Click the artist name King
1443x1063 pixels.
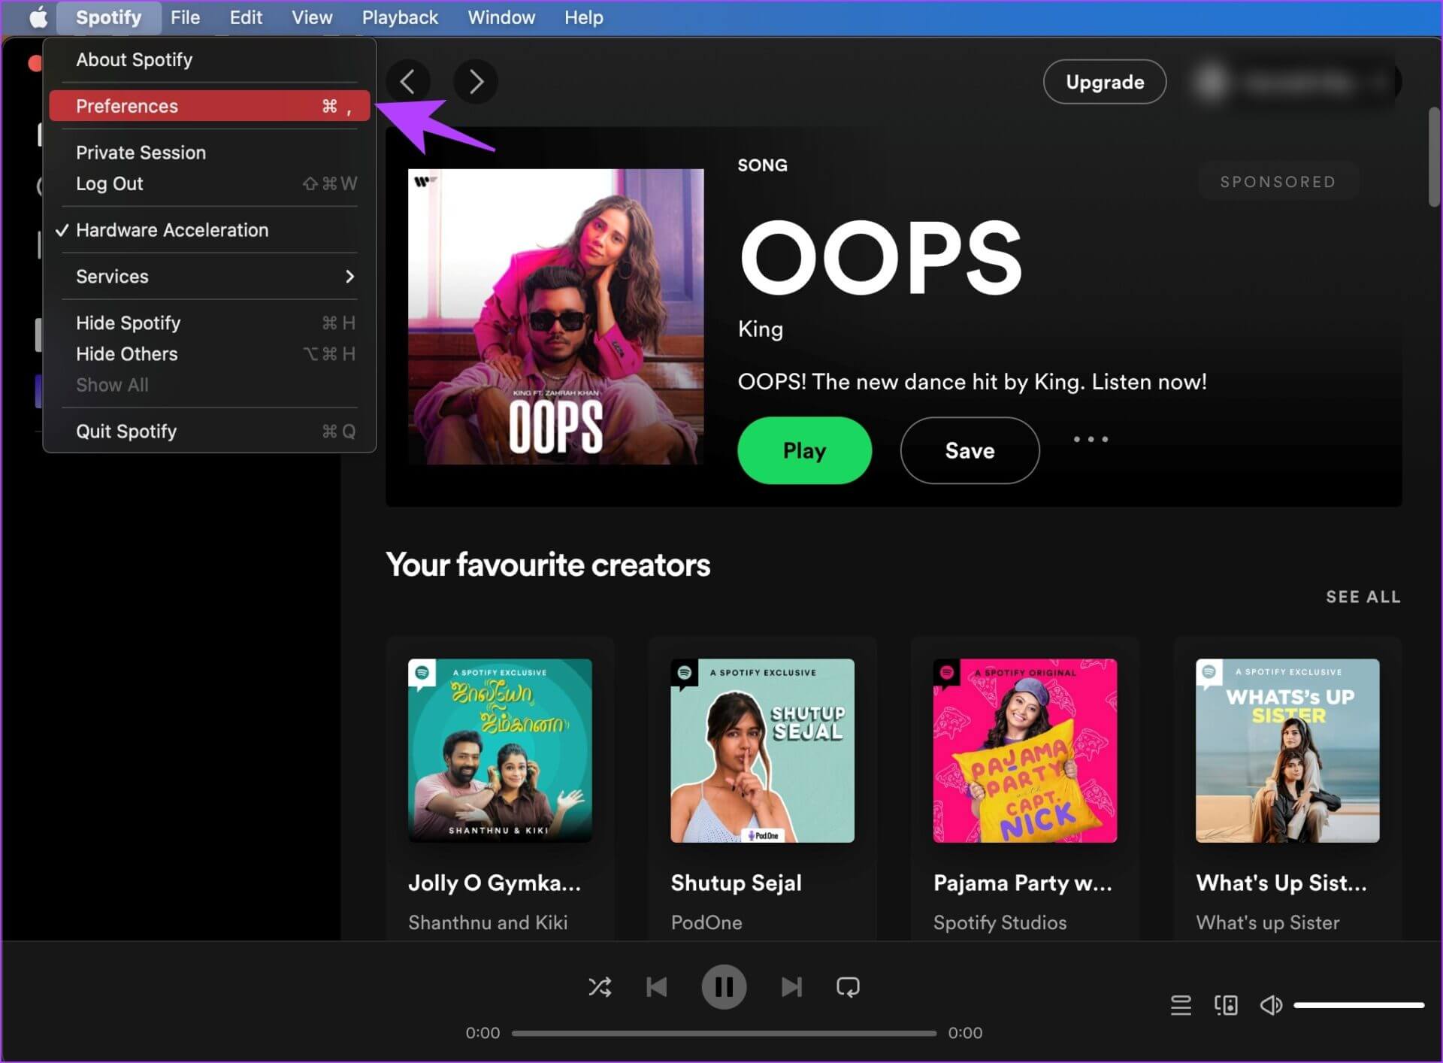pos(761,329)
